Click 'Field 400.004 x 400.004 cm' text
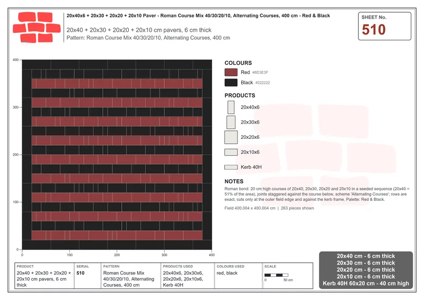Screen dimensions: 424x300 click(250, 208)
